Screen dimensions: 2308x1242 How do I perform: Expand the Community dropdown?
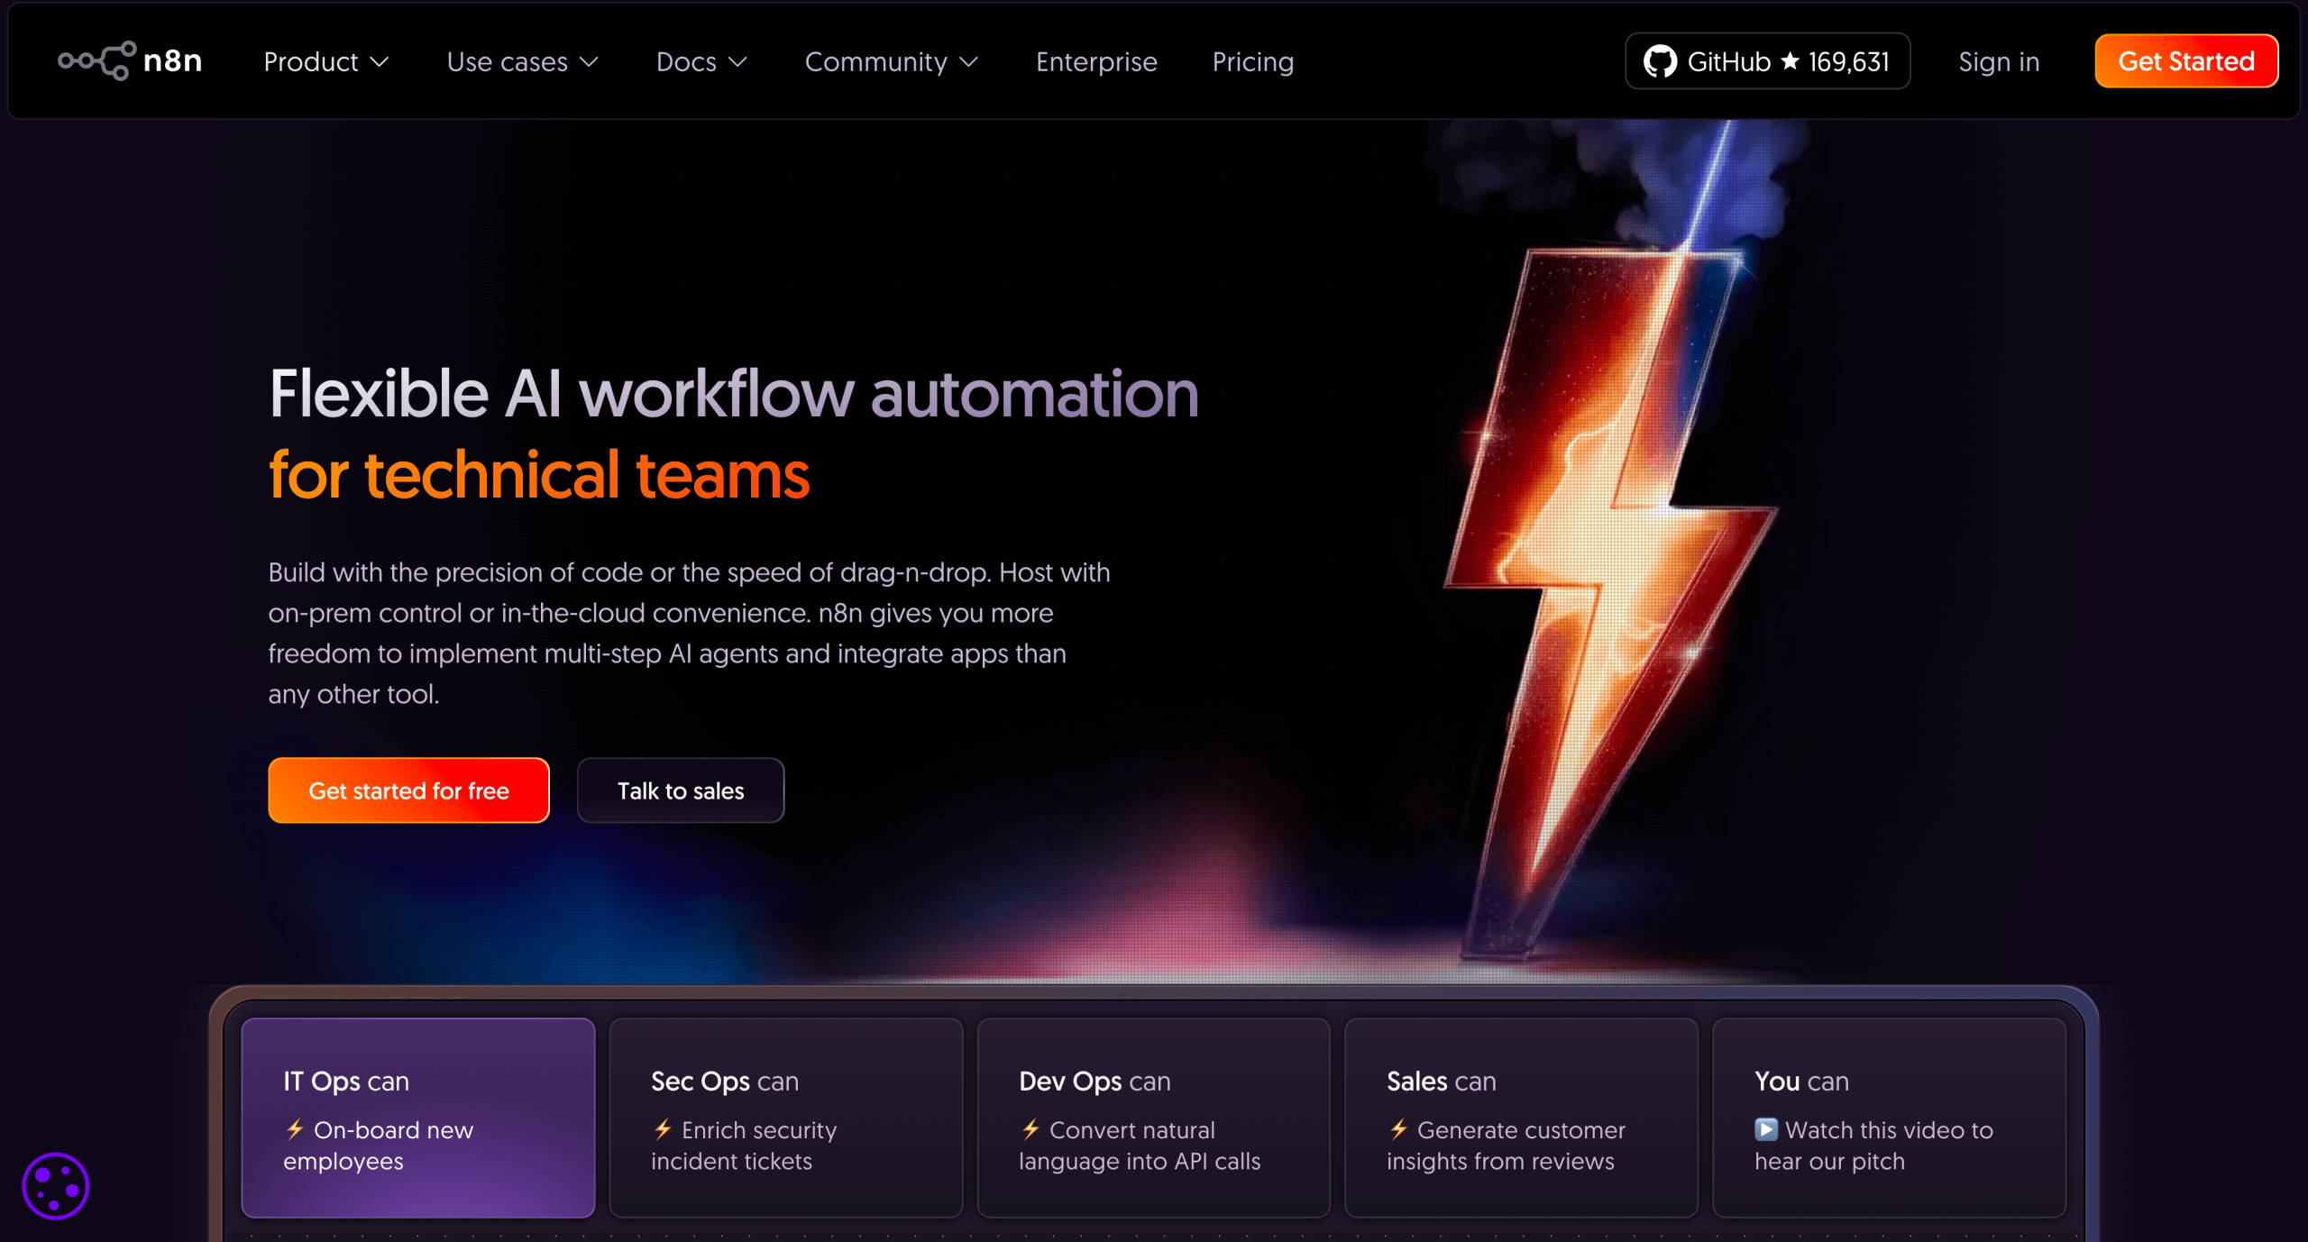pos(892,61)
